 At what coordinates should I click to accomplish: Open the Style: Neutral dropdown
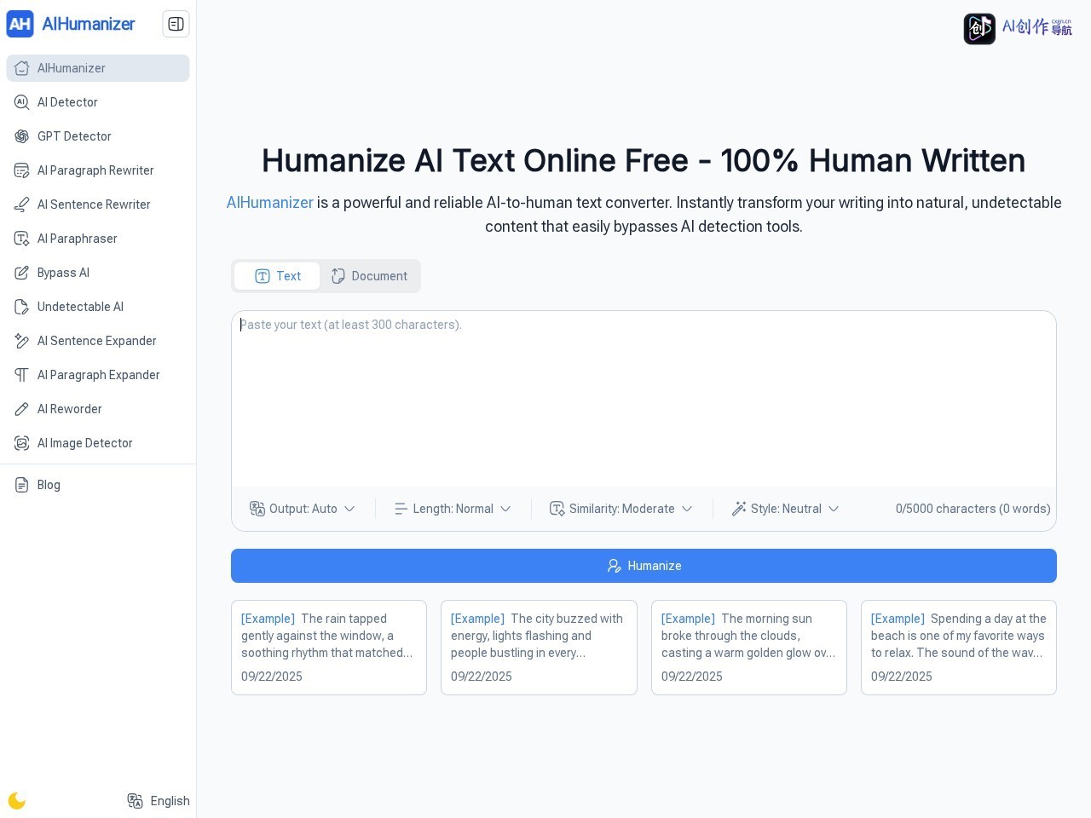pyautogui.click(x=786, y=509)
